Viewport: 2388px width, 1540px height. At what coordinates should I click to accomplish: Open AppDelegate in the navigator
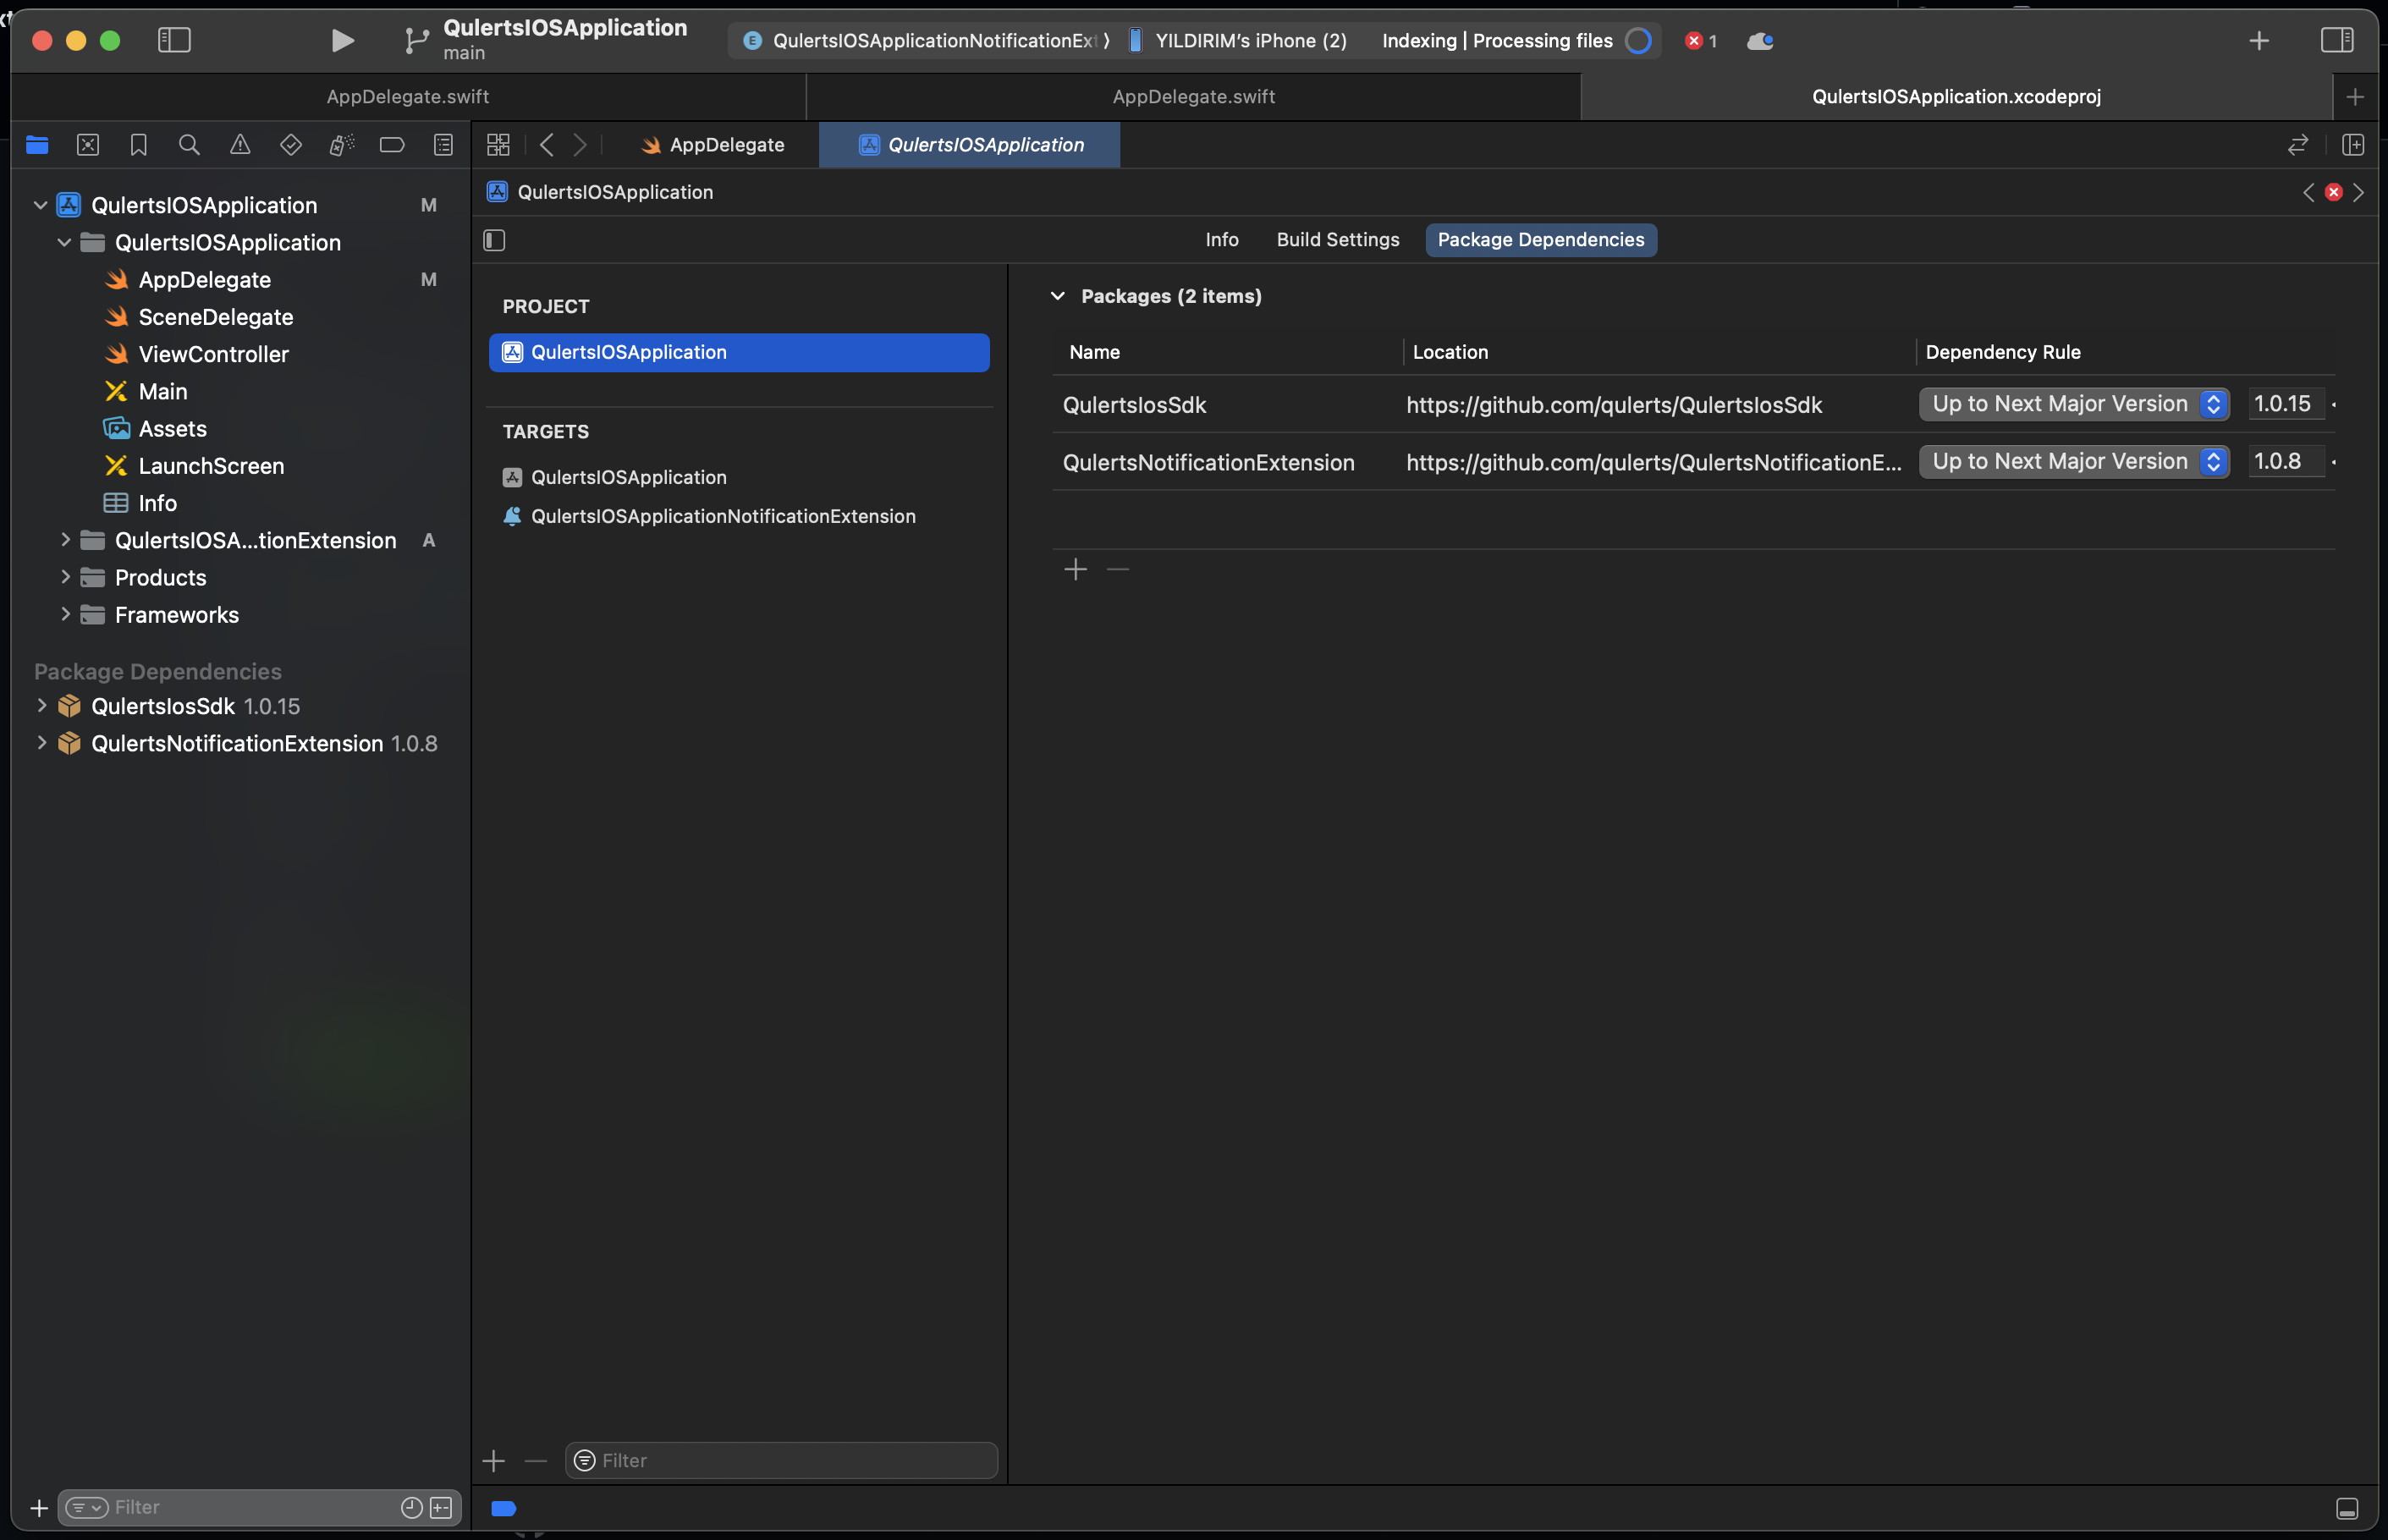[204, 280]
